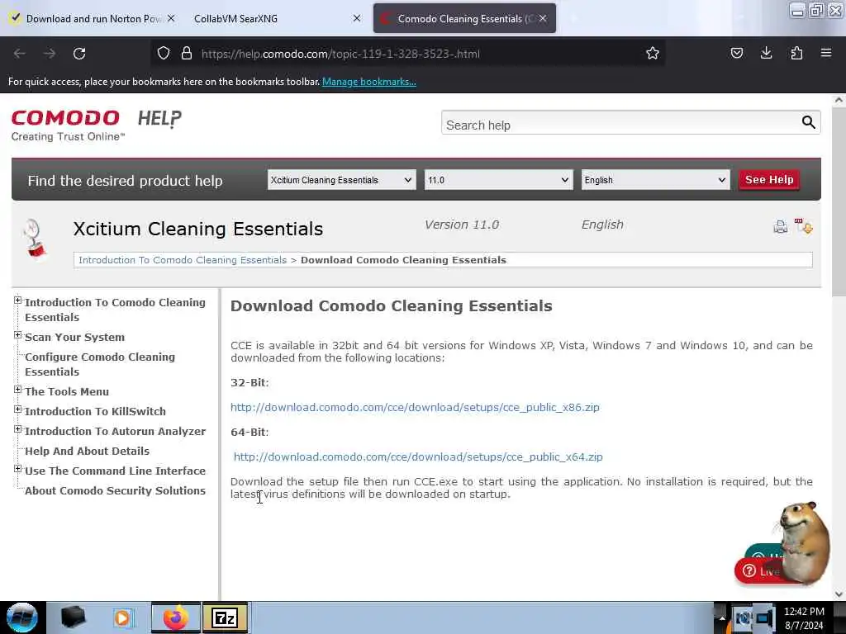
Task: Click the help search magnifier icon
Action: coord(808,122)
